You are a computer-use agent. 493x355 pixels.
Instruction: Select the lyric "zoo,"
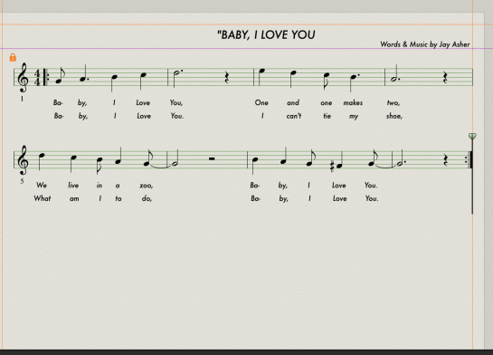pos(147,186)
